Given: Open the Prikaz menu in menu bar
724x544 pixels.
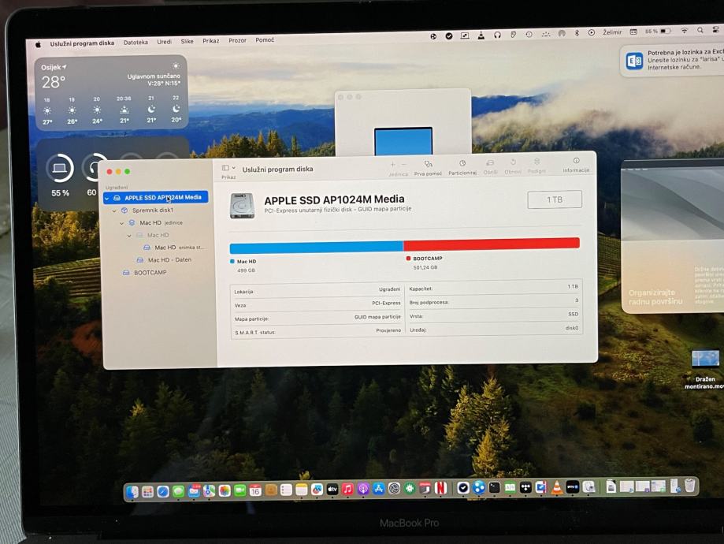Looking at the screenshot, I should (210, 41).
